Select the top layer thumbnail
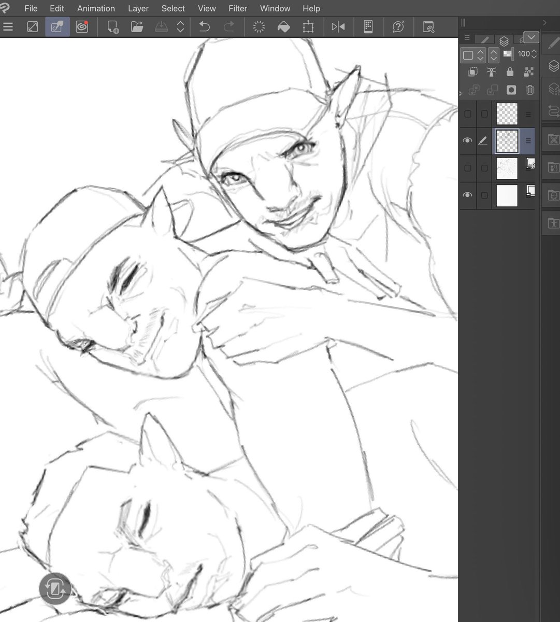Image resolution: width=560 pixels, height=622 pixels. [507, 114]
